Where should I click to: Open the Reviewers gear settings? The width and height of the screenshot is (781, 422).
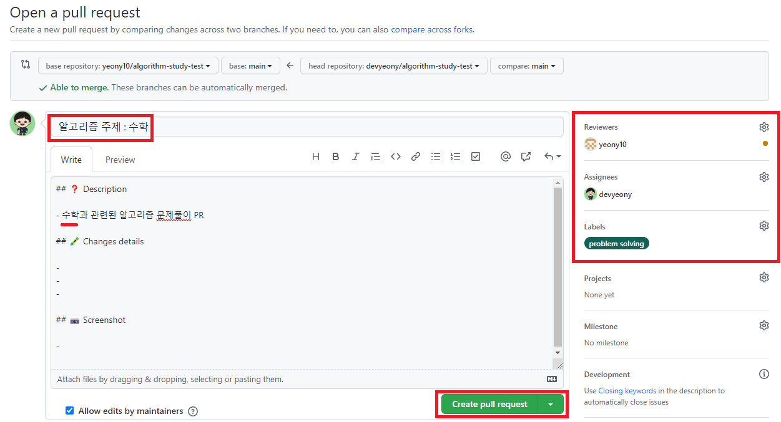764,127
